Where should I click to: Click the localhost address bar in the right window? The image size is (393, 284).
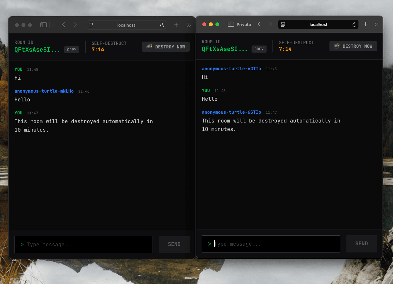tap(318, 24)
